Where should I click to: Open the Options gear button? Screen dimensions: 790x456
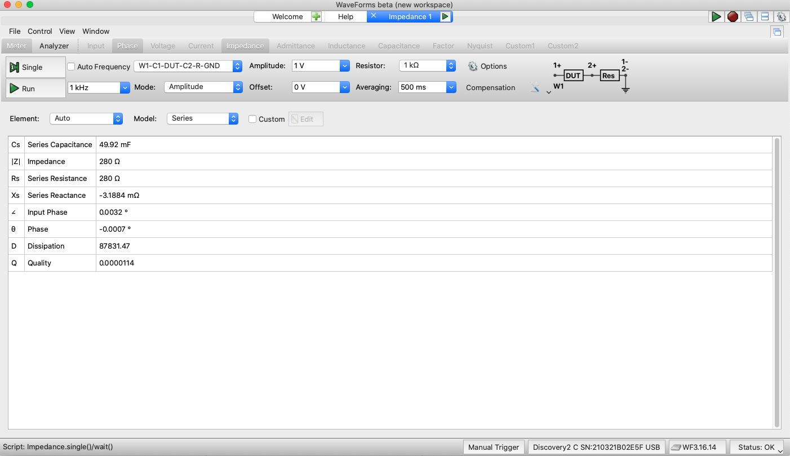click(x=488, y=67)
